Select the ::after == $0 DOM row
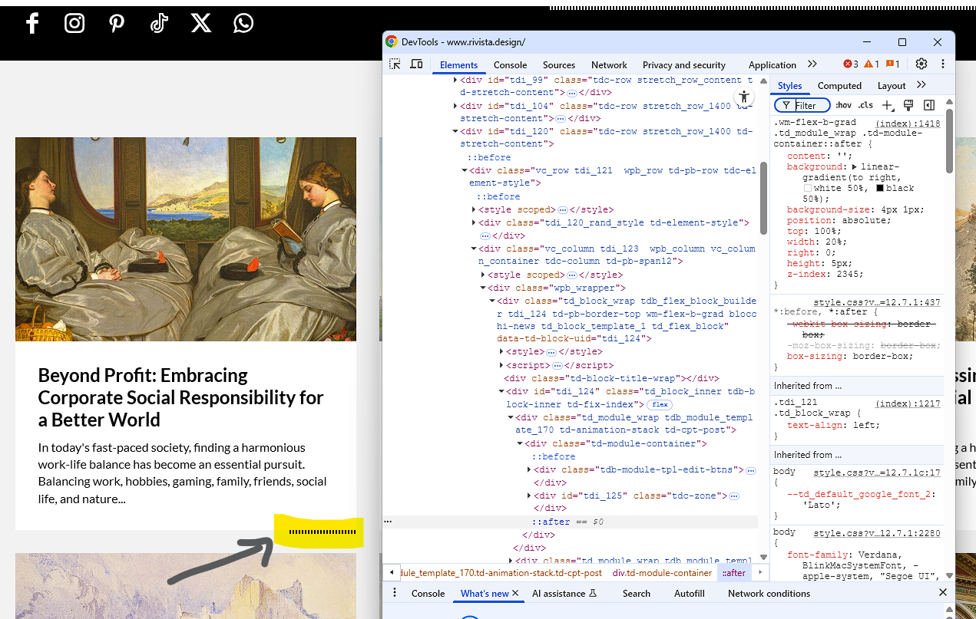The image size is (976, 619). tap(571, 522)
